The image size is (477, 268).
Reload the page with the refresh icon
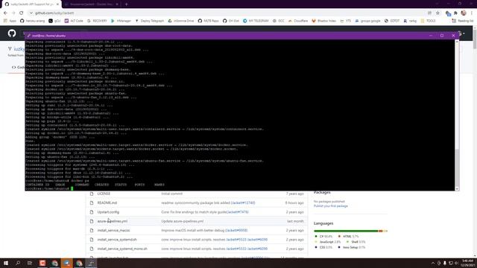pyautogui.click(x=22, y=13)
